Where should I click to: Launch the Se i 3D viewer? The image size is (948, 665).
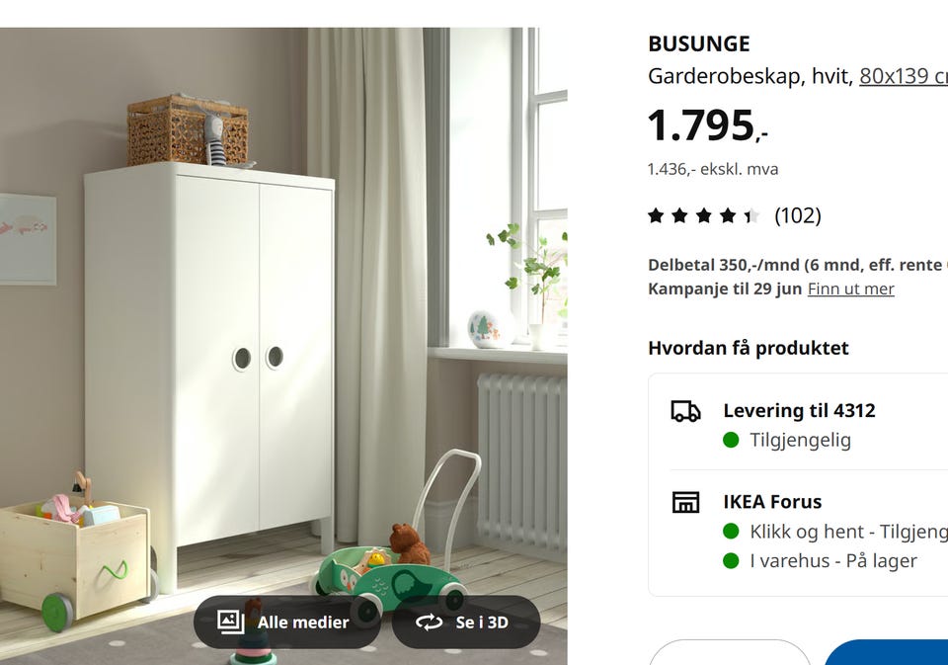pyautogui.click(x=465, y=622)
